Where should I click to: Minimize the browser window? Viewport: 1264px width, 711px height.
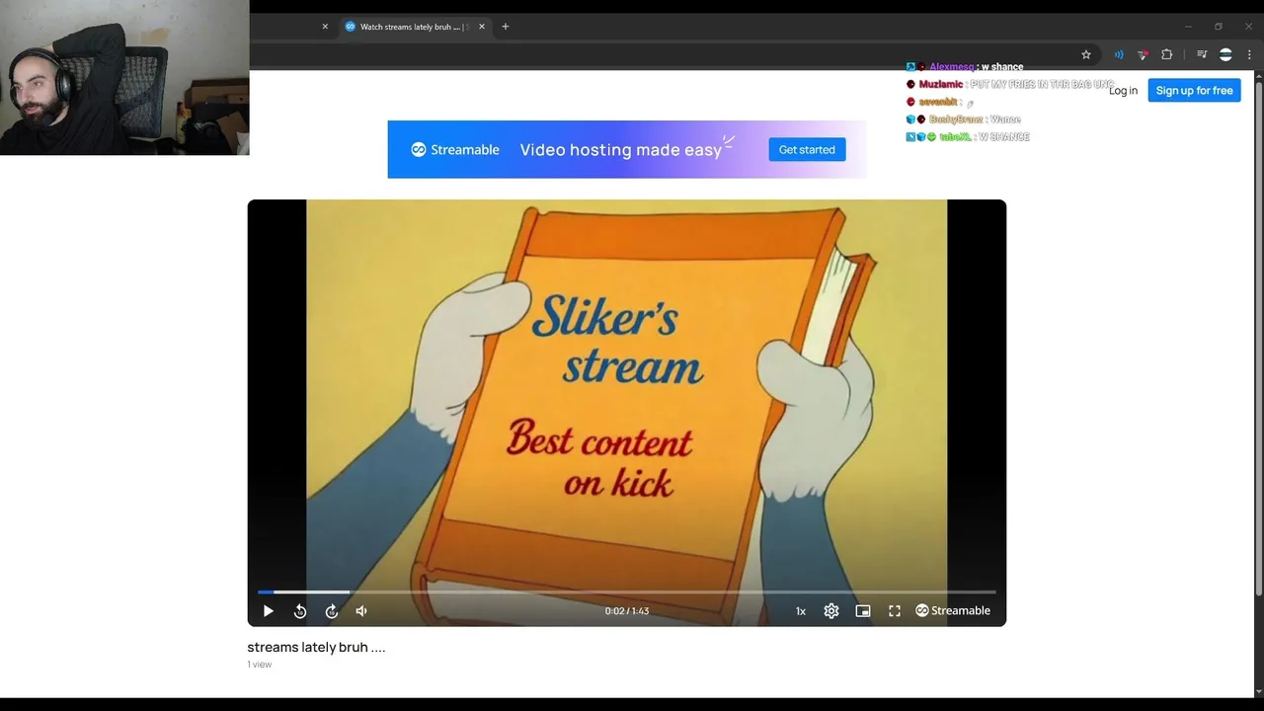coord(1188,27)
